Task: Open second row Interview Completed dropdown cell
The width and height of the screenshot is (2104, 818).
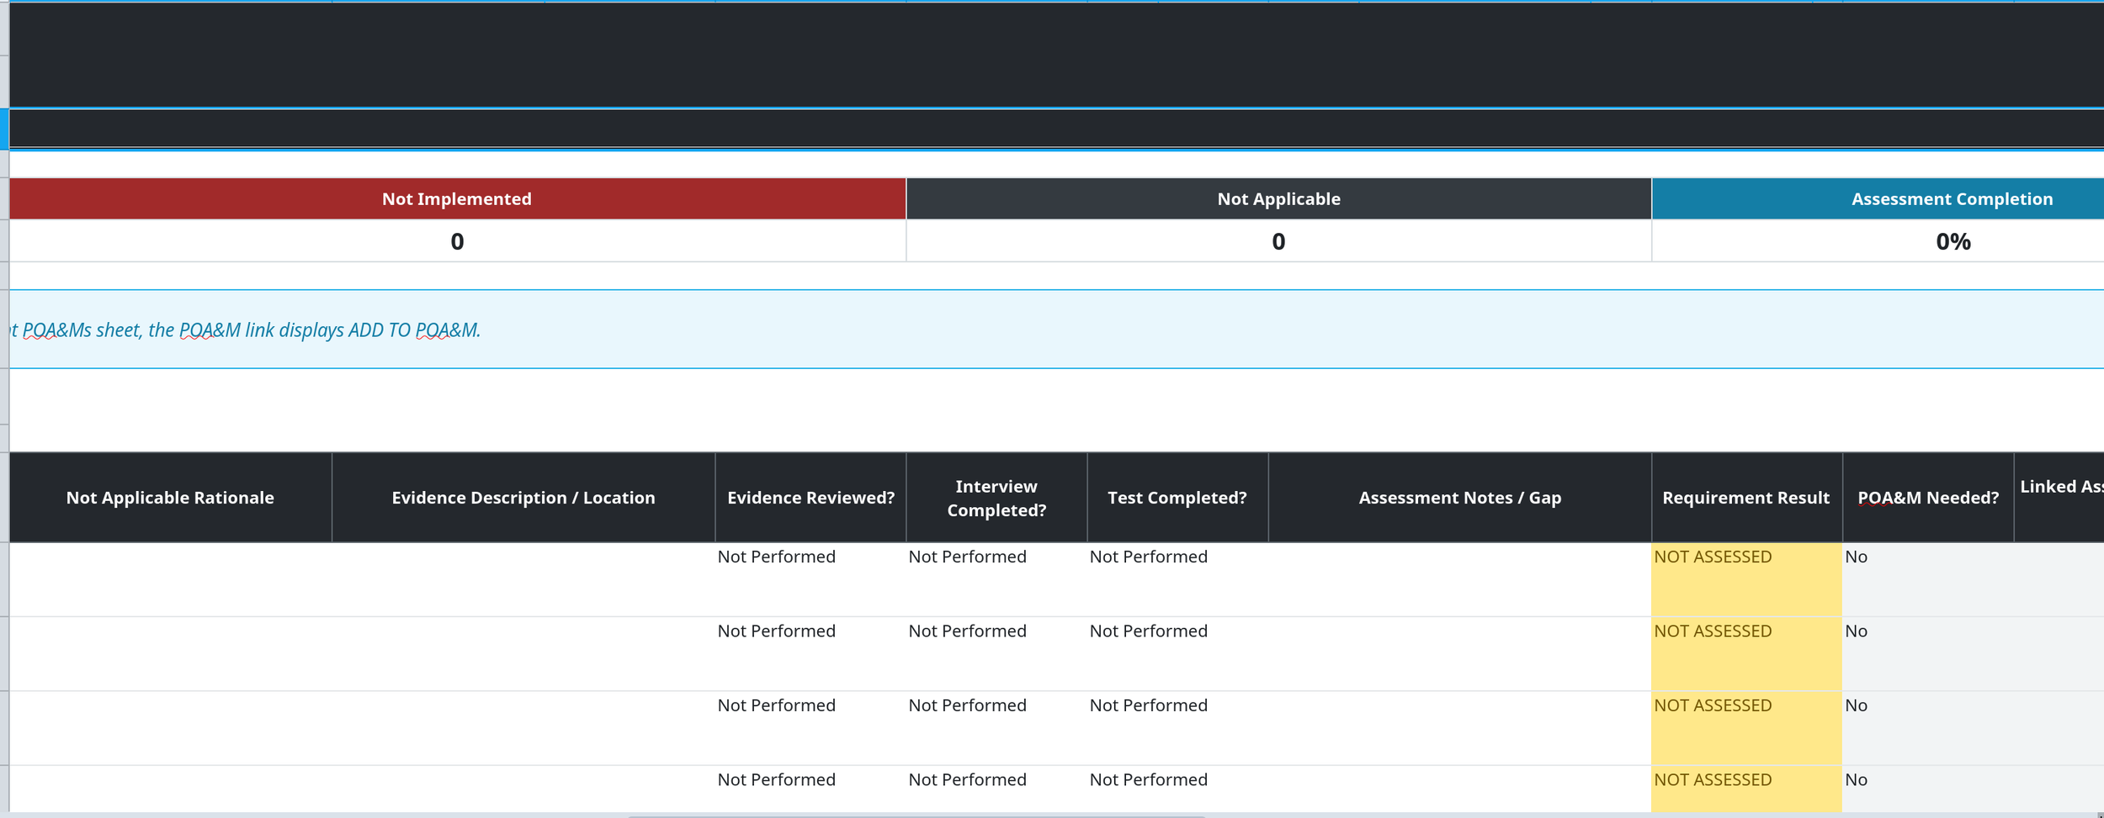Action: pos(996,654)
